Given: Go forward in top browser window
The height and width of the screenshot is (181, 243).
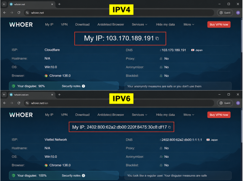Looking at the screenshot, I should (12, 13).
